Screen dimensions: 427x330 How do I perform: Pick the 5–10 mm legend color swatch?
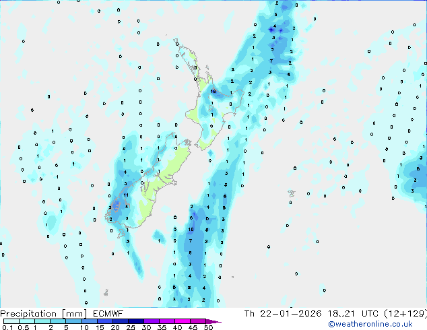tap(73, 321)
